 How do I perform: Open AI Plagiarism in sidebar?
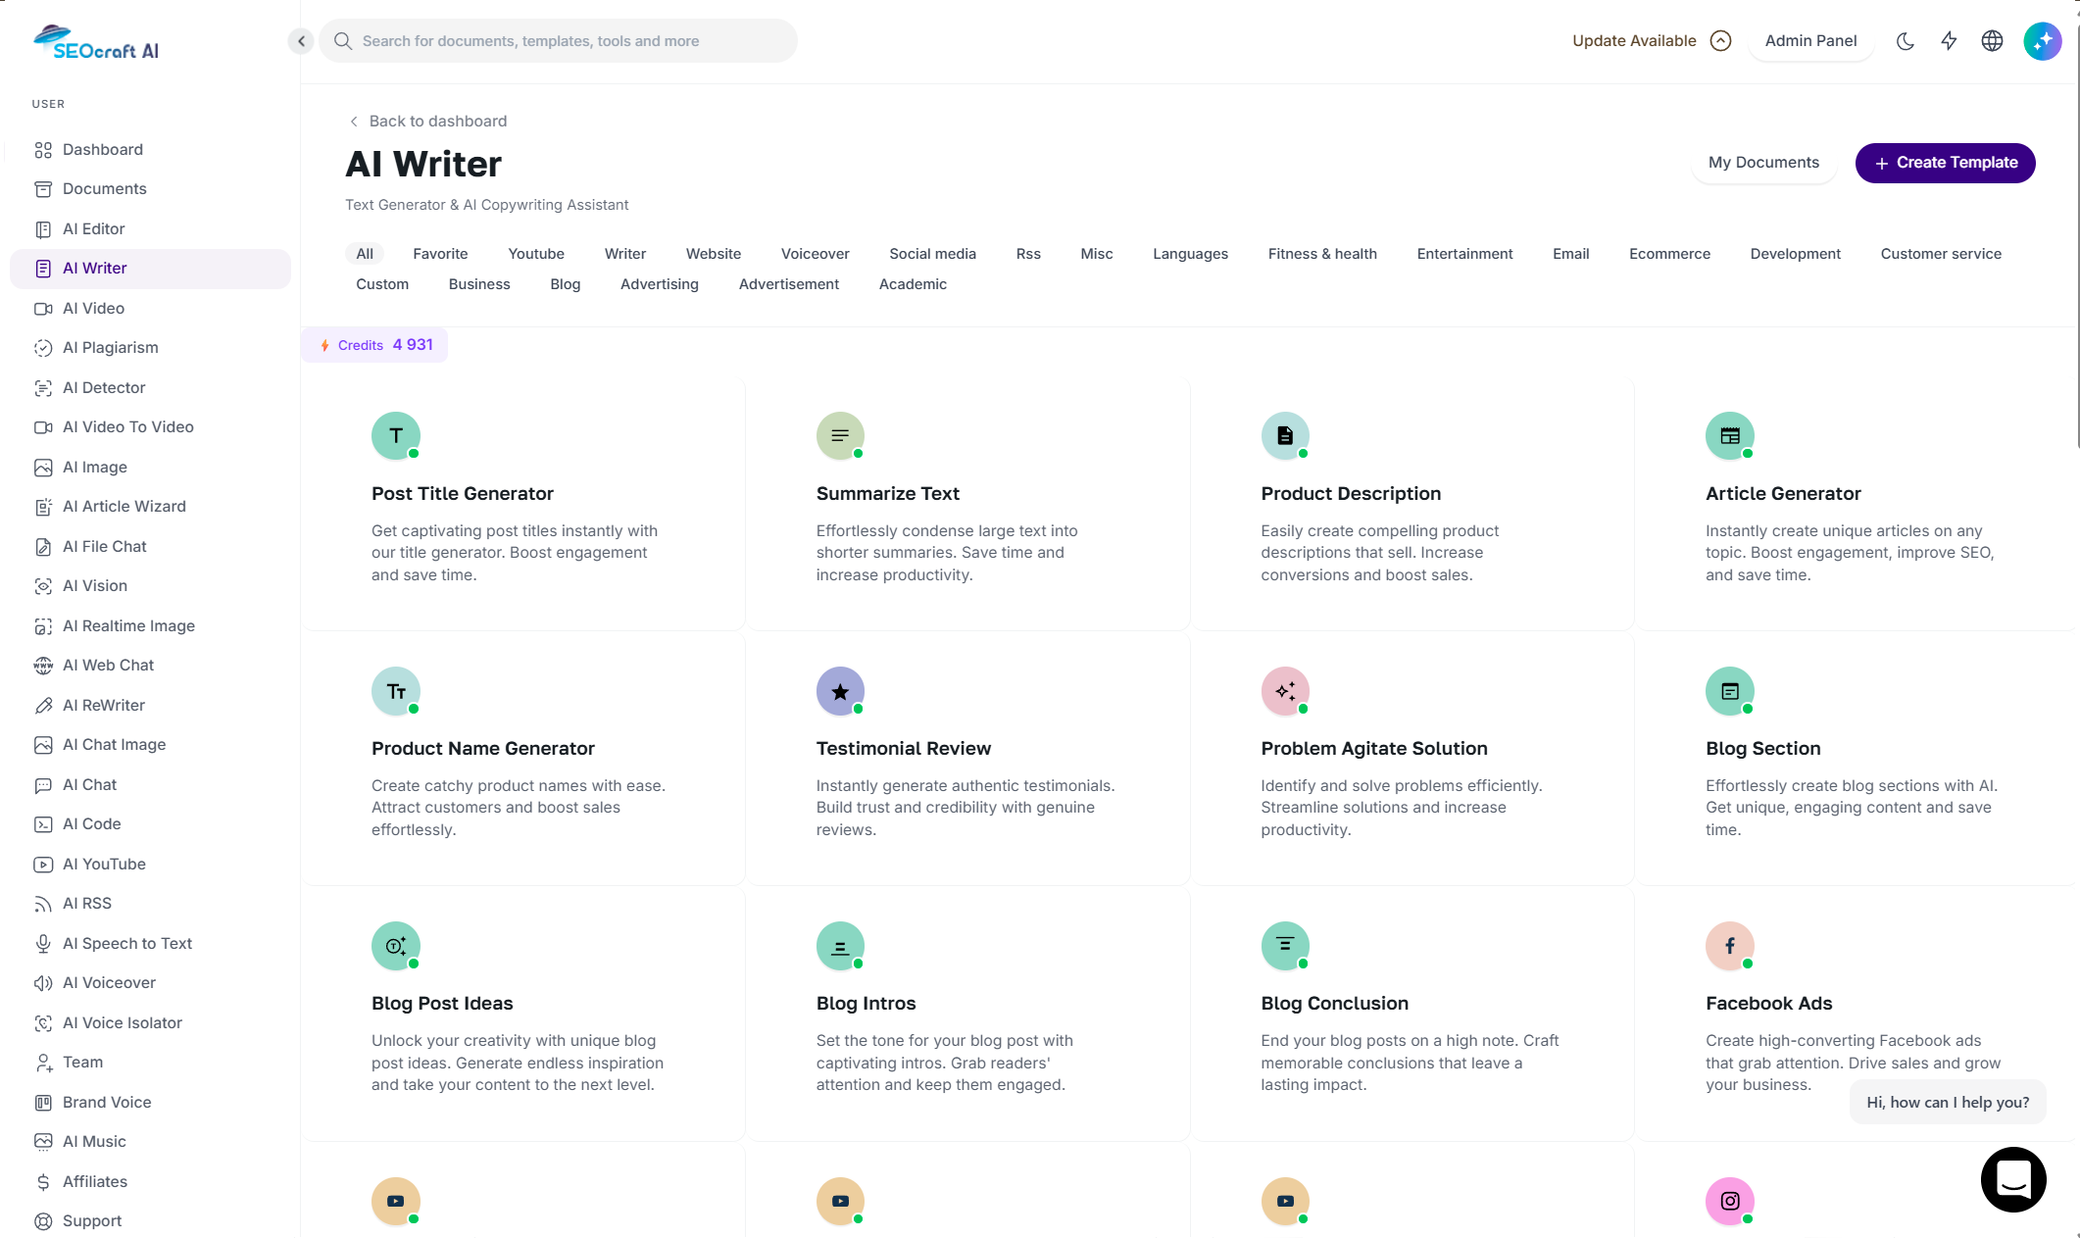coord(110,348)
